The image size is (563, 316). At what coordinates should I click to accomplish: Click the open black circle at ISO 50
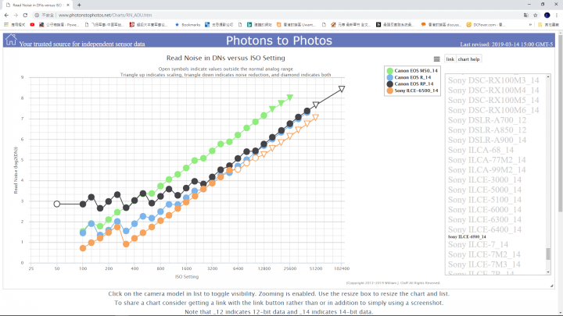click(57, 204)
